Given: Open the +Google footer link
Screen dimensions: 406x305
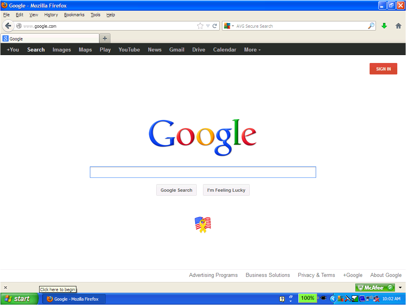Looking at the screenshot, I should (x=353, y=275).
